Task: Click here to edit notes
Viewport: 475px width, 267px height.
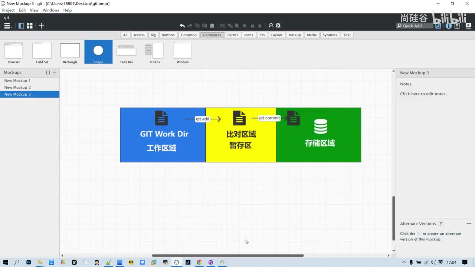Action: click(423, 94)
